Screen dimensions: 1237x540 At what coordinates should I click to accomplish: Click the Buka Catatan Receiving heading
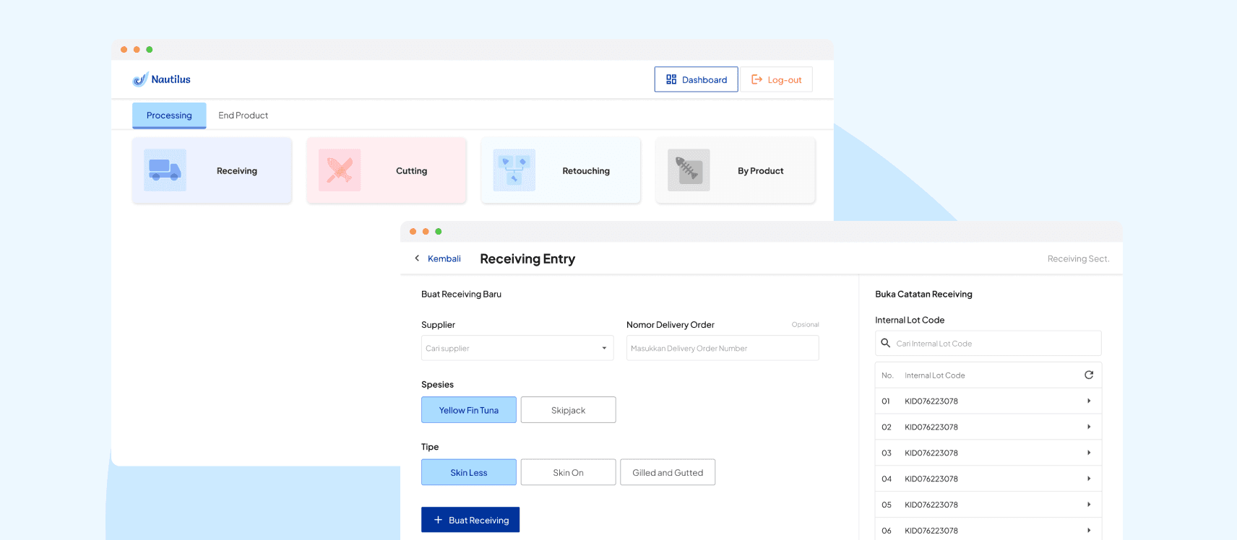pos(923,294)
